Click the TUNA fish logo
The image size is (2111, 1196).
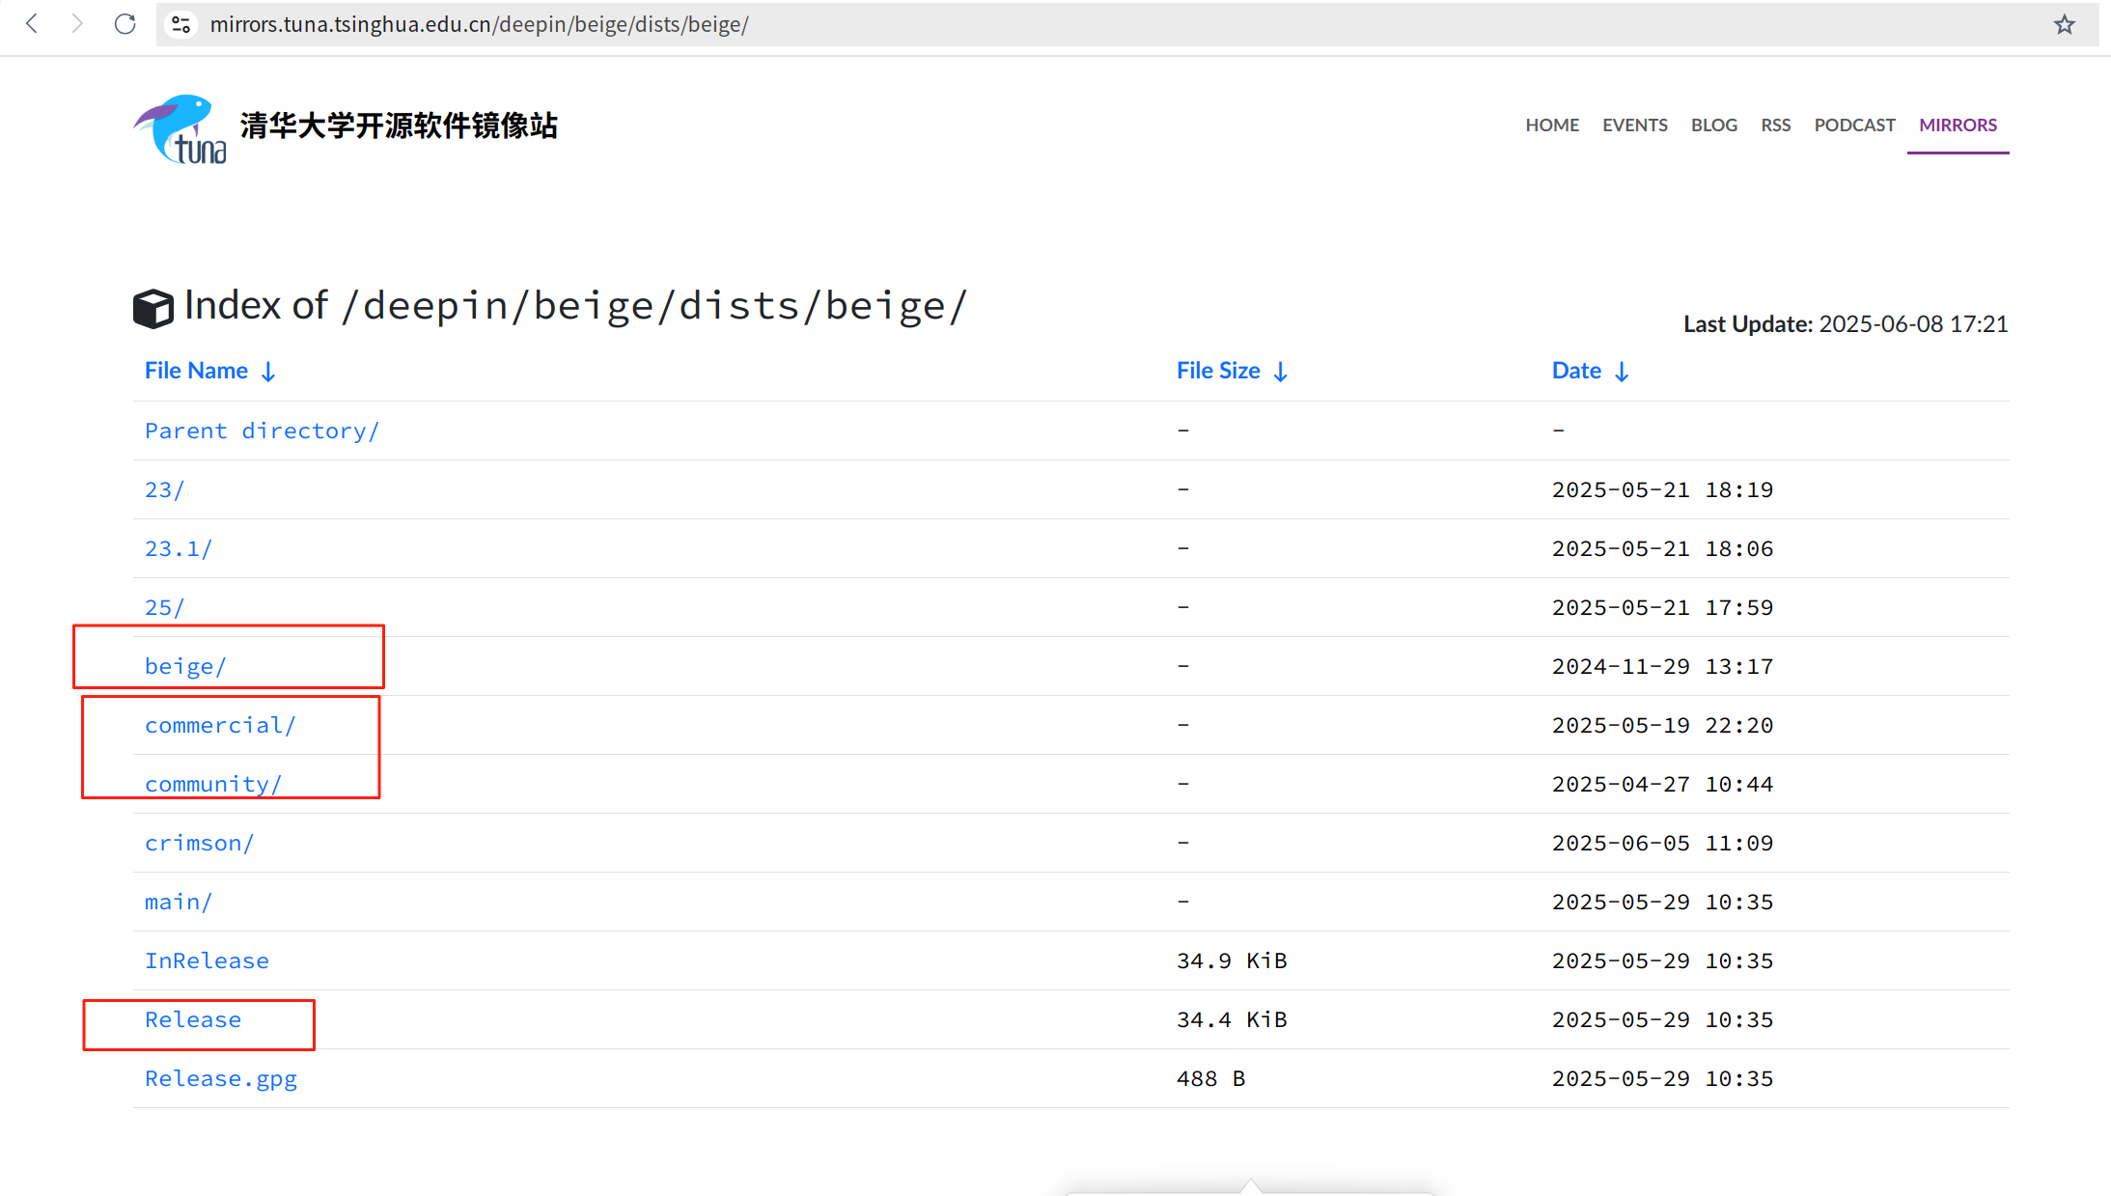click(181, 129)
